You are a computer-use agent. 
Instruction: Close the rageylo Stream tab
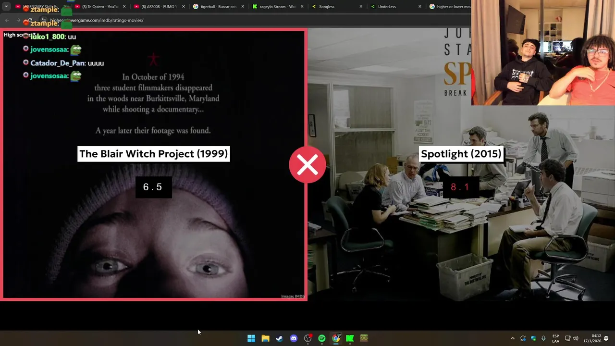301,7
